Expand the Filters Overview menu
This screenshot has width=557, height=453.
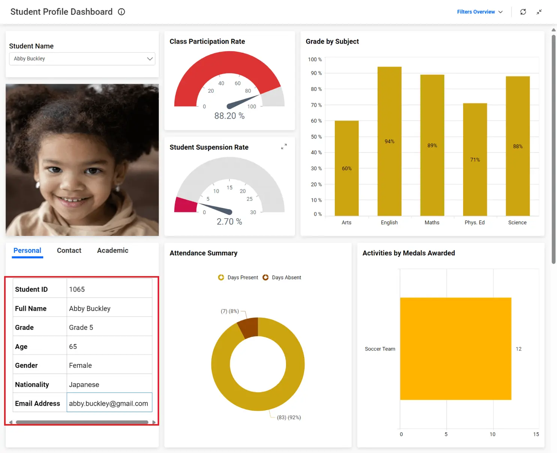click(476, 12)
